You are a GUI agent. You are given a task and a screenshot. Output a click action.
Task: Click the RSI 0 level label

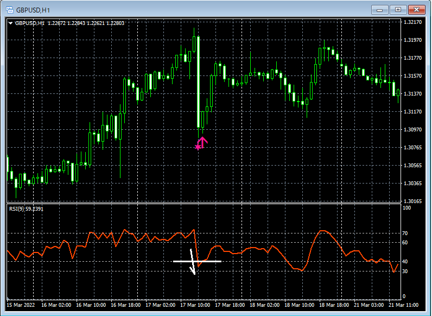404,296
